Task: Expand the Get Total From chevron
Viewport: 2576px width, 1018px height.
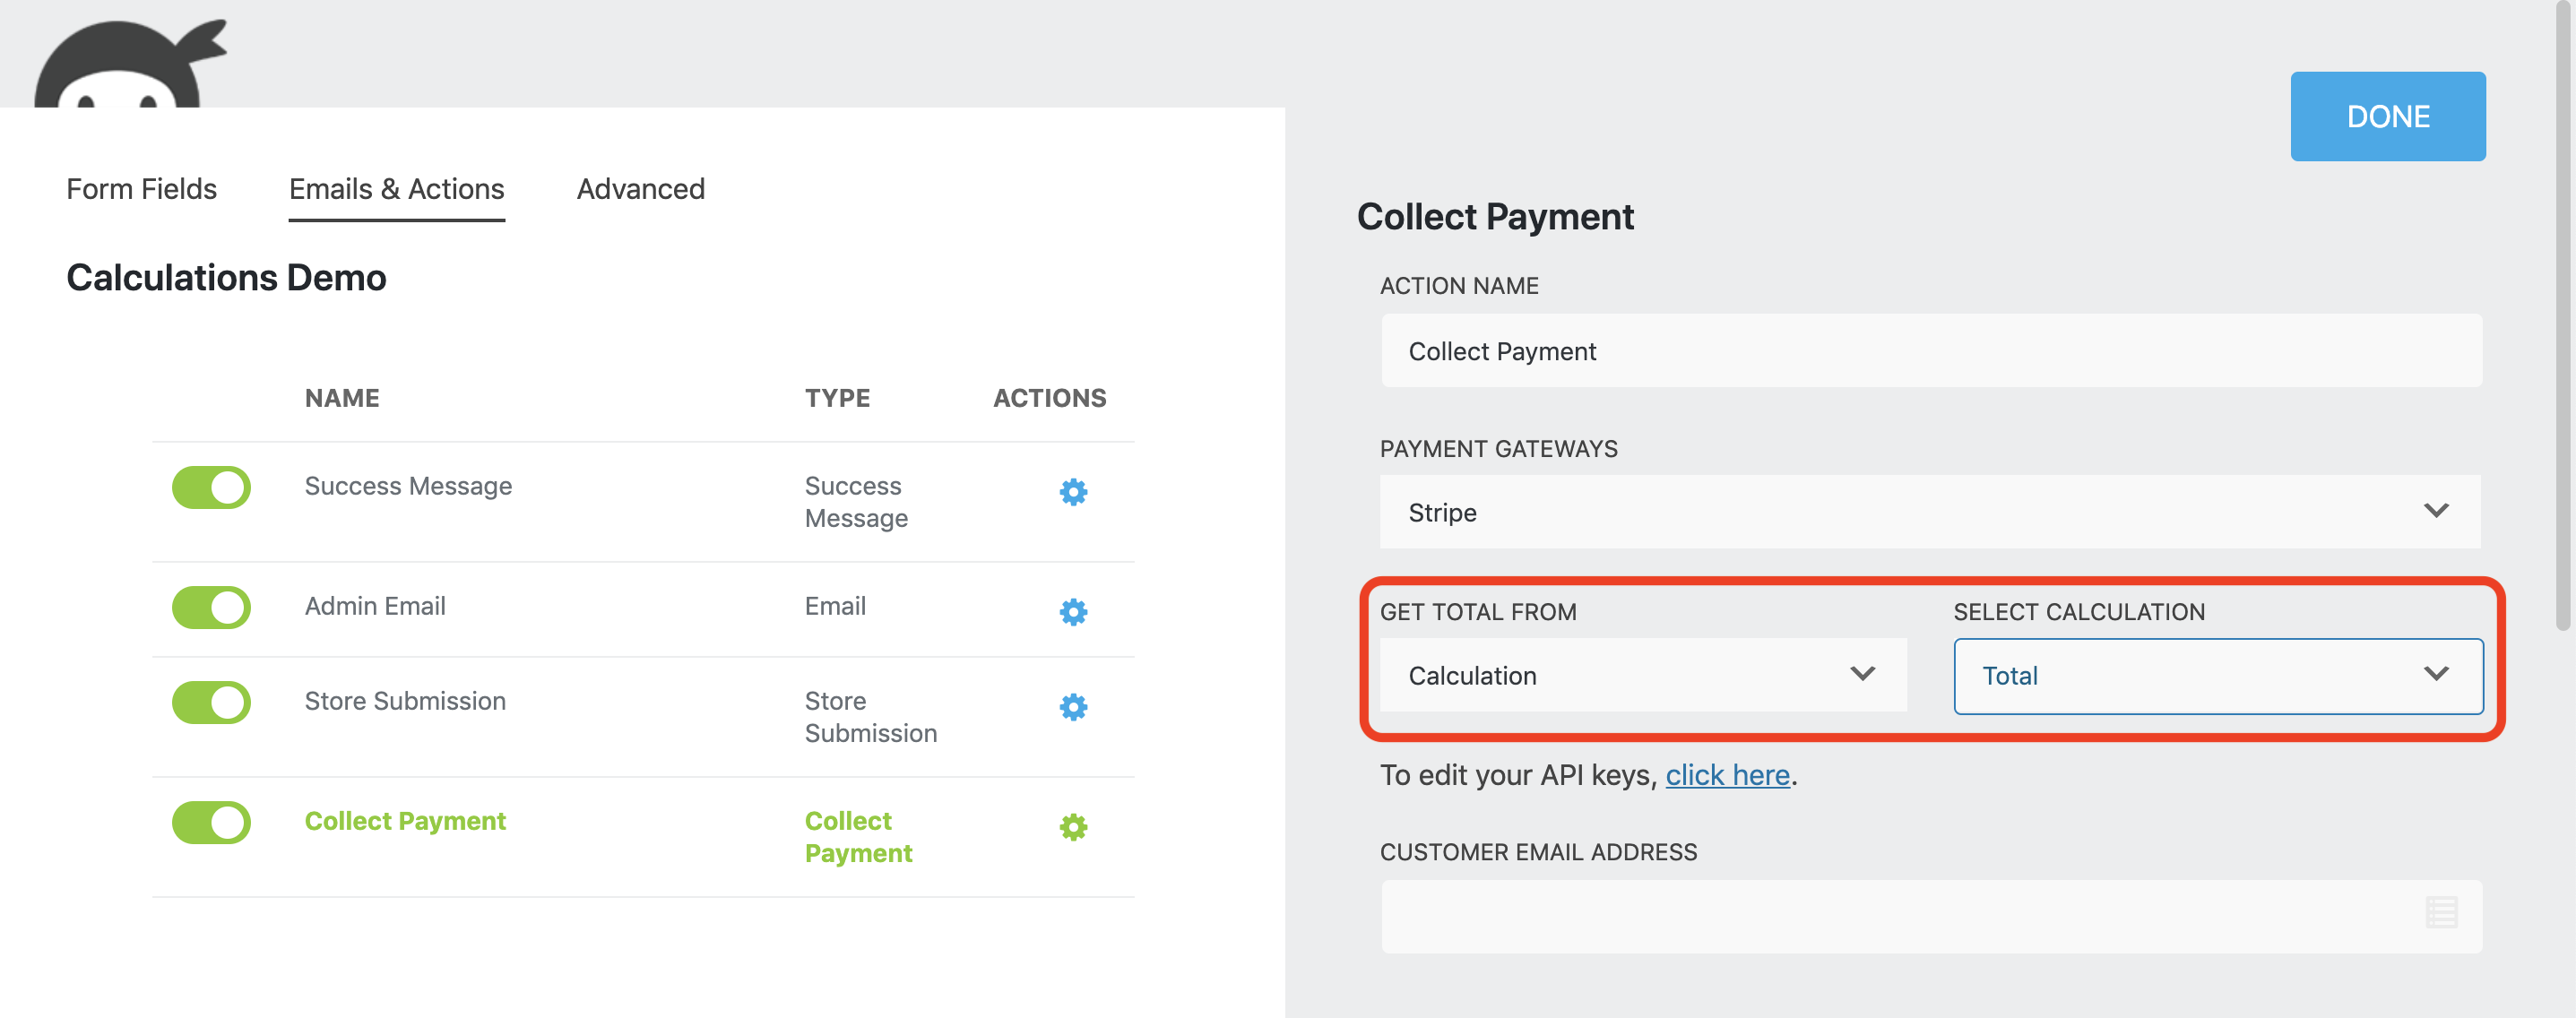Action: tap(1861, 674)
